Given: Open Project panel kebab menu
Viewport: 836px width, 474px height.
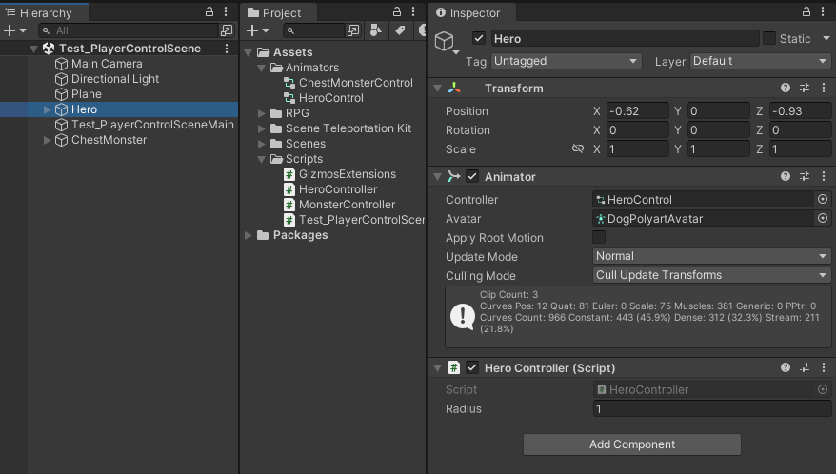Looking at the screenshot, I should coord(413,11).
